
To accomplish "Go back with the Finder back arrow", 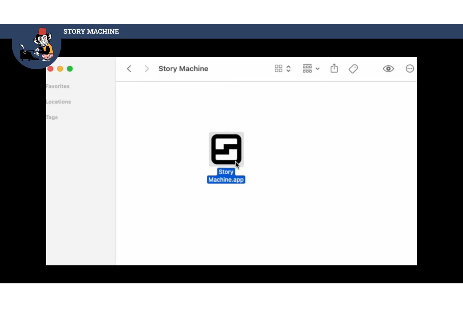I will pos(129,69).
